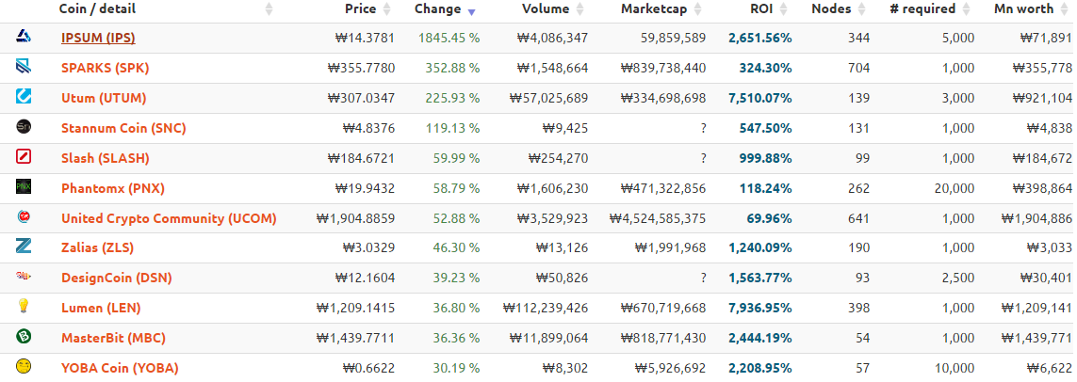Click the IPSUM coin logo icon
Image resolution: width=1077 pixels, height=382 pixels.
pos(24,37)
